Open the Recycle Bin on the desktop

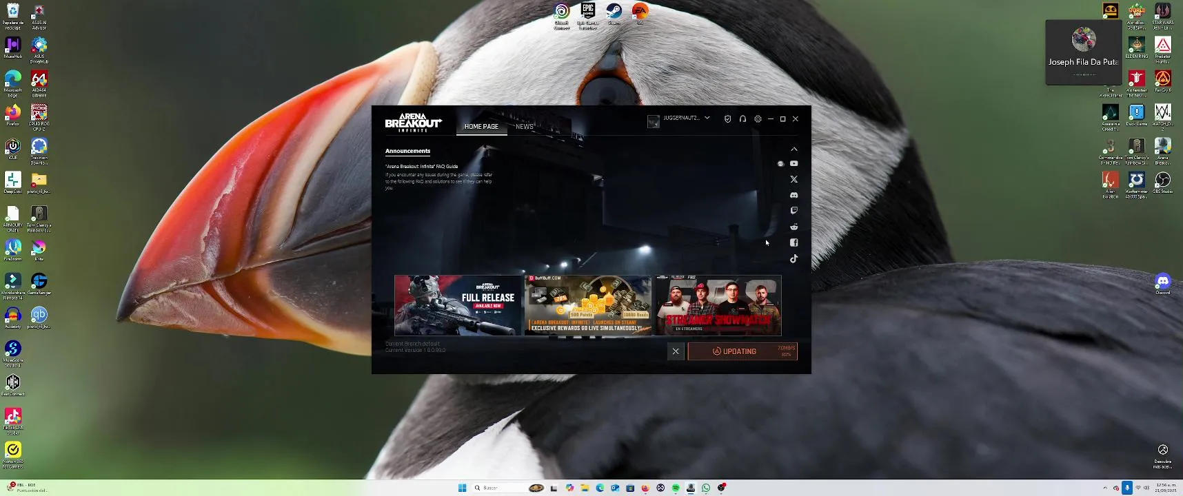point(12,16)
